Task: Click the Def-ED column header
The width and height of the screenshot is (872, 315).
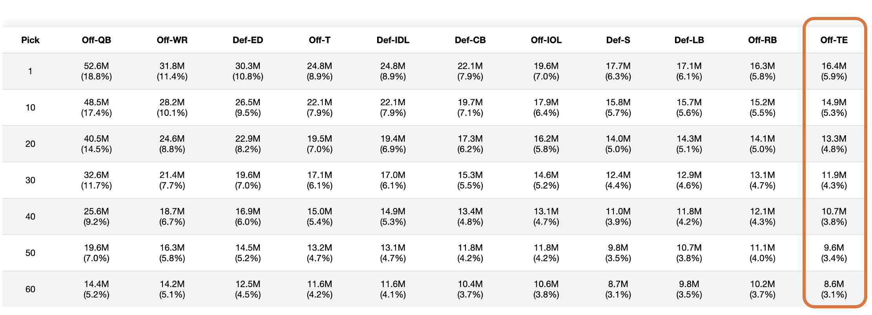Action: (248, 40)
